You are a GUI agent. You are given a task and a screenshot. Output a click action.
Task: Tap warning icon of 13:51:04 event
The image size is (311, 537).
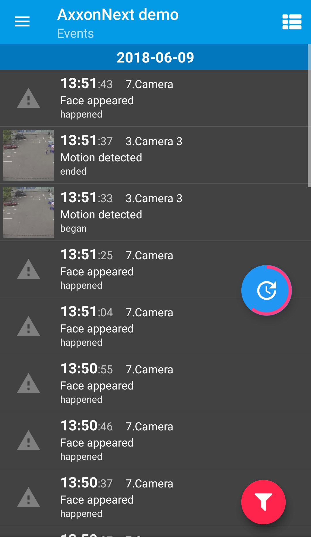(x=28, y=326)
